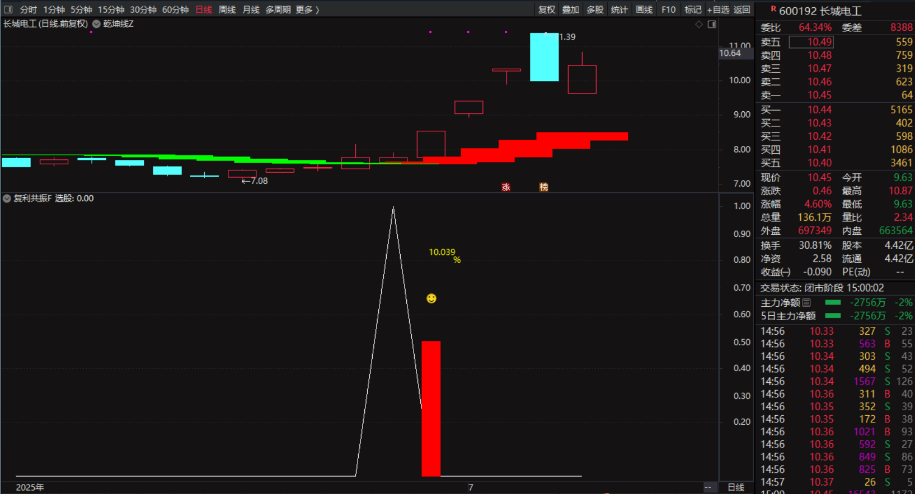
Task: Toggle the right-side panel icon above chart
Action: click(x=712, y=24)
